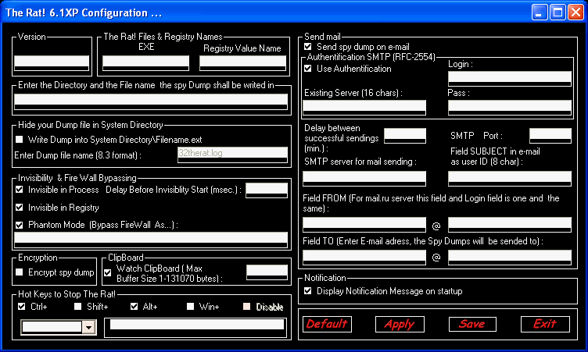Screen dimensions: 588x352
Task: Enable the Encrypt spy dump checkbox
Action: coord(20,272)
